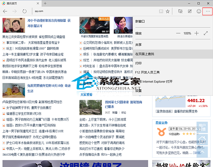Screen dimensions: 213x167
Task: Open the More actions ellipsis button
Action: tap(208, 11)
